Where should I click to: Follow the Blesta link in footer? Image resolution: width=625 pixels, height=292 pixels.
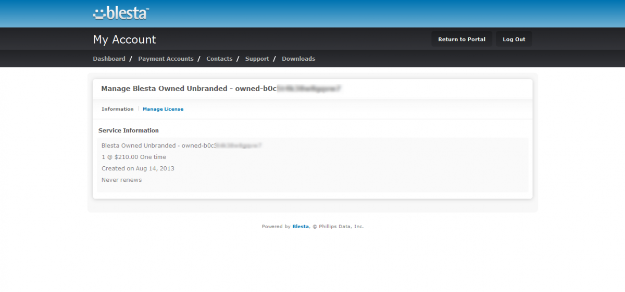click(x=301, y=227)
